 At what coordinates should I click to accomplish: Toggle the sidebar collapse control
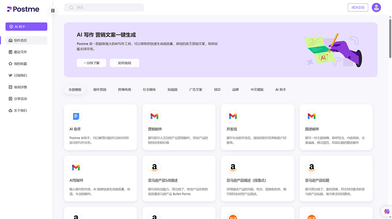[x=53, y=10]
